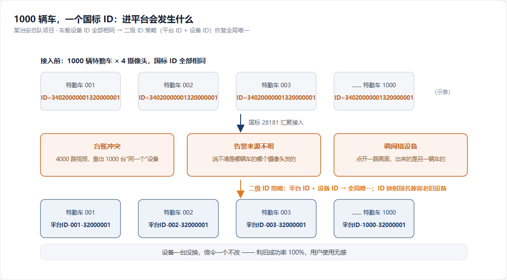Click "特勤车 001" label above its orange ID=3402 number
507x280 pixels.
point(80,85)
